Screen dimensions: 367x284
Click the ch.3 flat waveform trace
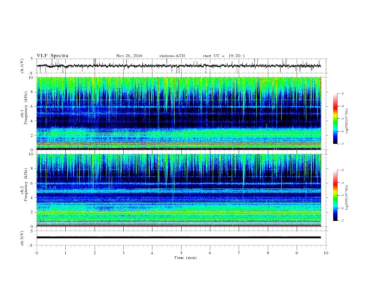click(179, 238)
